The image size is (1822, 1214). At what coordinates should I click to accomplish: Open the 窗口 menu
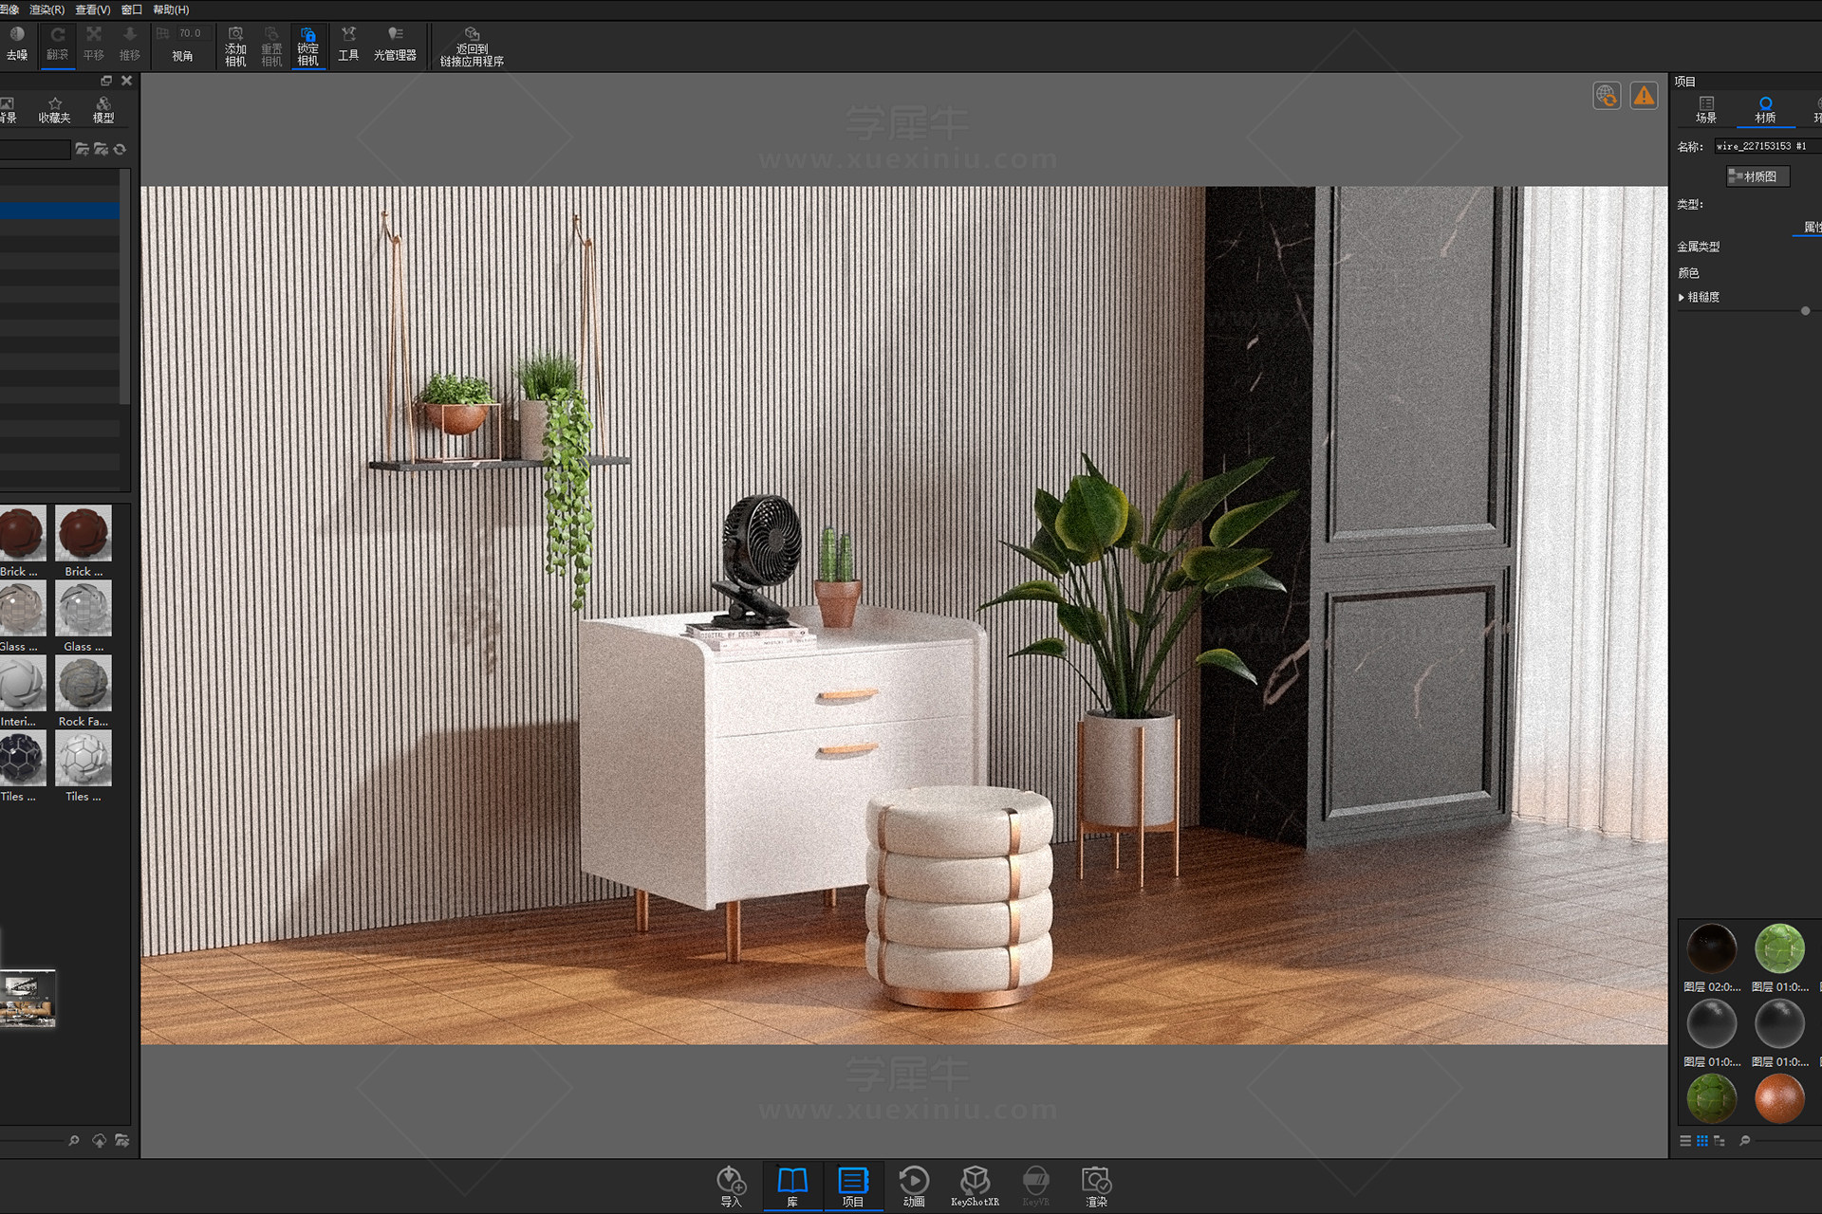click(131, 9)
